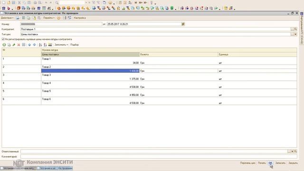Click the scissors Cut icon in top toolbar

pos(19,3)
